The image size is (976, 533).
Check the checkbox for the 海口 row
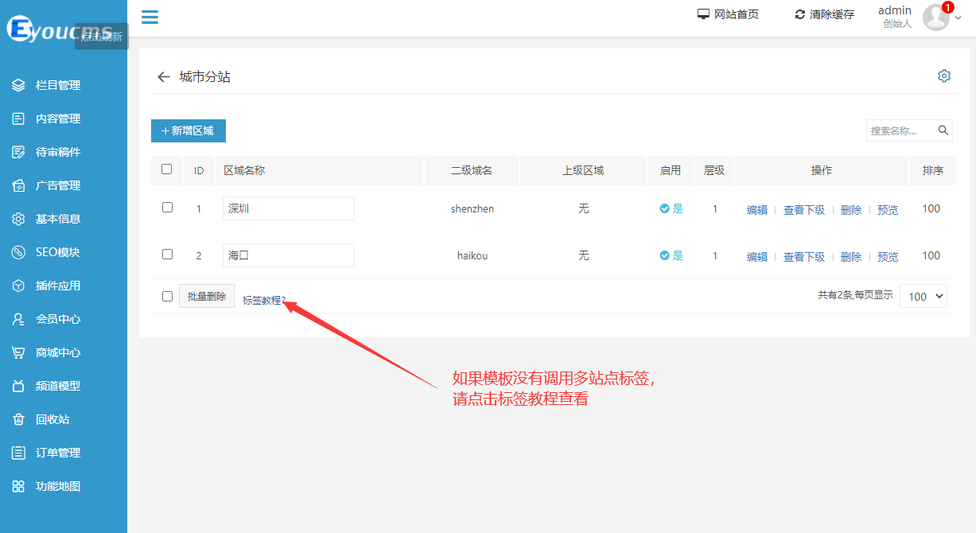(x=167, y=255)
